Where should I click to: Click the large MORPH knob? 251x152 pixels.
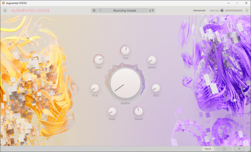tap(125, 83)
